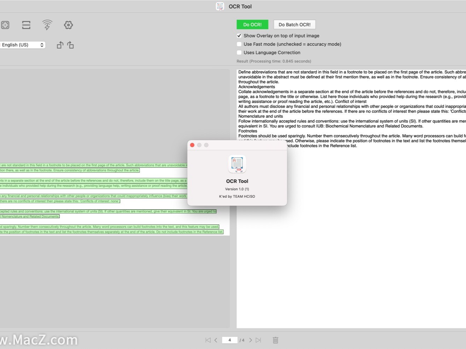Go to the previous page arrow

tap(216, 340)
